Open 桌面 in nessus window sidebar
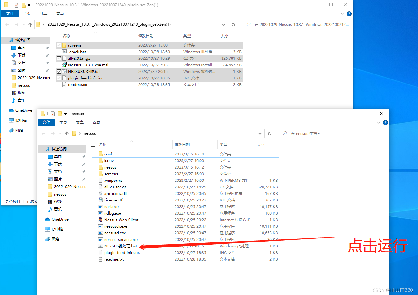This screenshot has height=295, width=418. [x=58, y=157]
